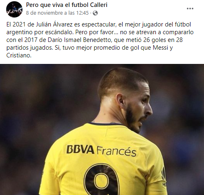Screen dimensions: 204x195
Task: Open the '8 de noviembre a las 12:45' timestamp
Action: 57,13
